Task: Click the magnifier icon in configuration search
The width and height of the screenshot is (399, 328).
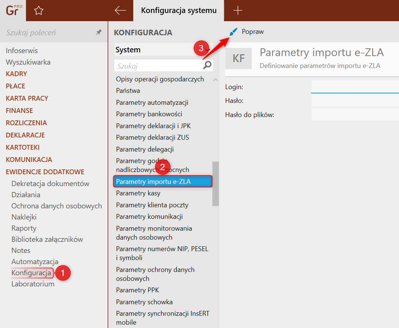Action: [x=207, y=66]
